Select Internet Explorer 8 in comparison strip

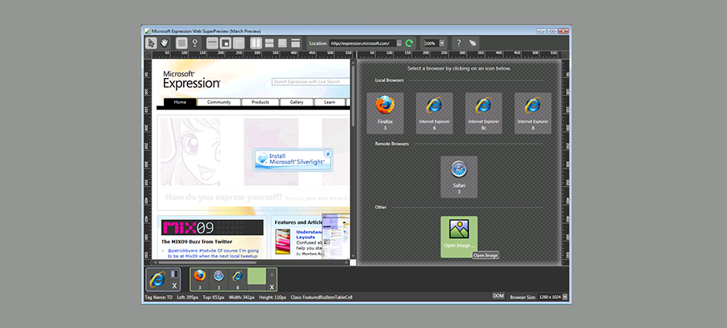point(237,279)
